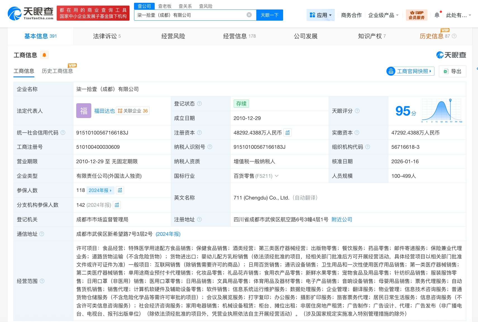Image resolution: width=478 pixels, height=322 pixels.
Task: Open the 企业级产品 dropdown
Action: pyautogui.click(x=383, y=15)
